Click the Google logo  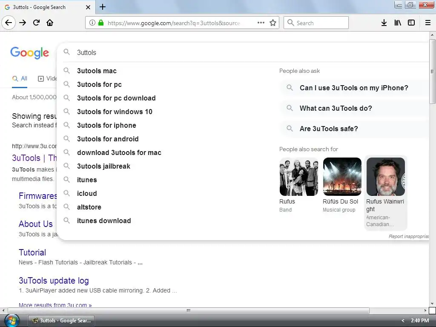(29, 53)
